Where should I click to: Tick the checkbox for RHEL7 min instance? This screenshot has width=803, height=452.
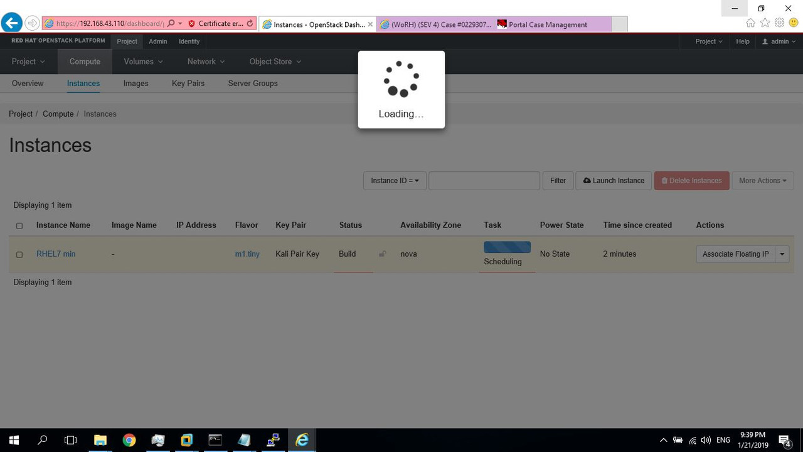[19, 254]
